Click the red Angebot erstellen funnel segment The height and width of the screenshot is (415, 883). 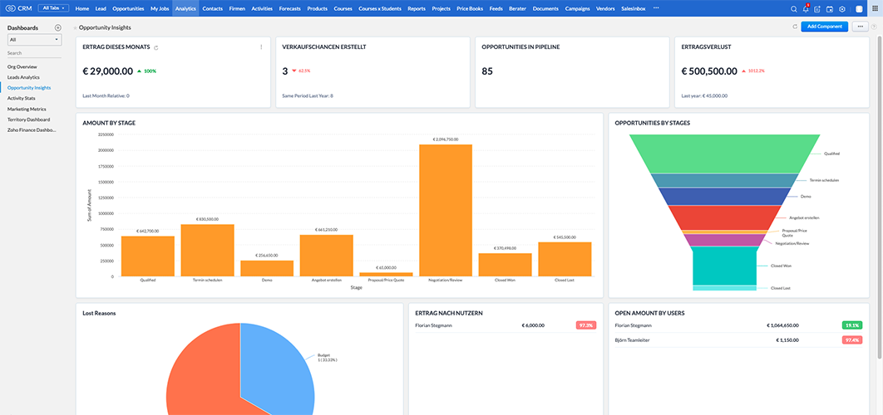tap(725, 217)
